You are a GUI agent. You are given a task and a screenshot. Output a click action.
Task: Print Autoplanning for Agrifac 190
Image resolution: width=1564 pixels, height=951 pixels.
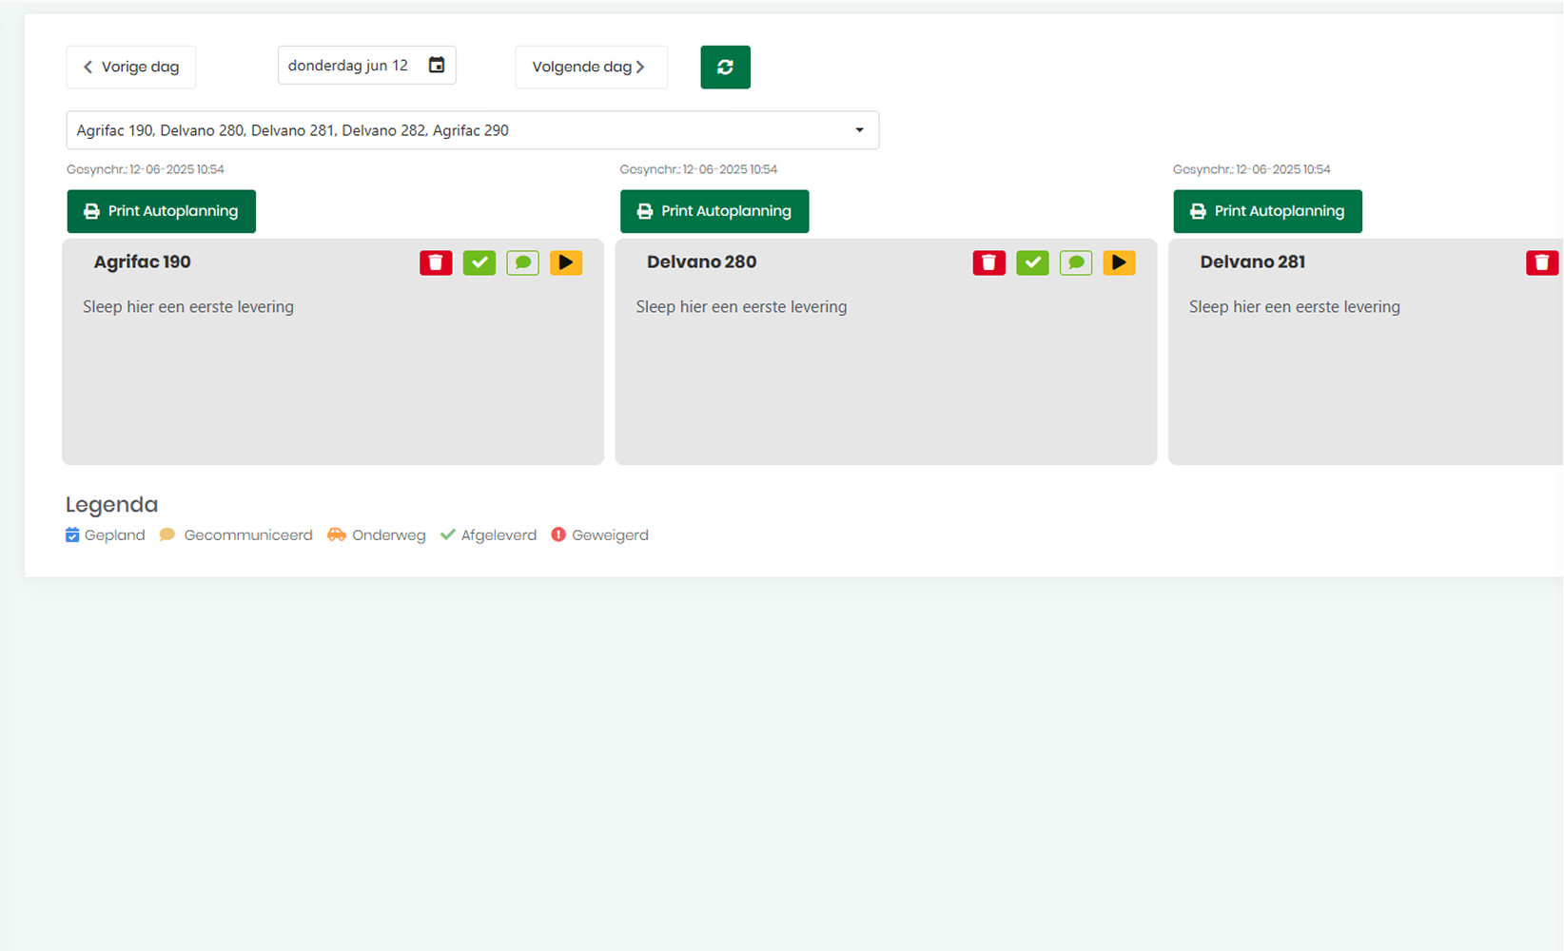point(161,211)
